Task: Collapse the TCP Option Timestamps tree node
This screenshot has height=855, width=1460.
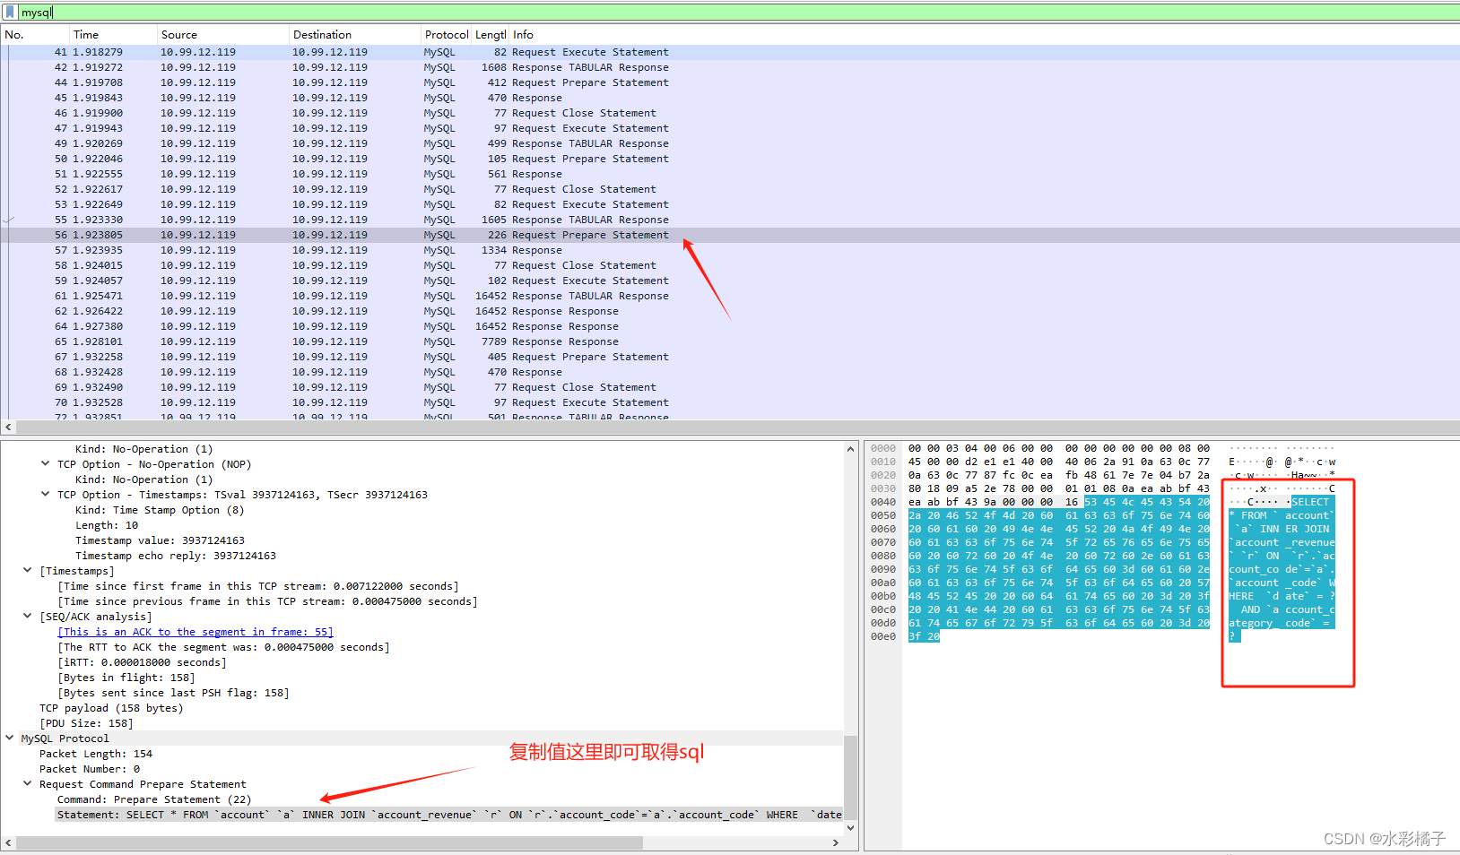Action: click(x=46, y=494)
